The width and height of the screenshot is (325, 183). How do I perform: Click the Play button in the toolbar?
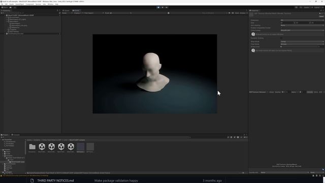pyautogui.click(x=158, y=7)
